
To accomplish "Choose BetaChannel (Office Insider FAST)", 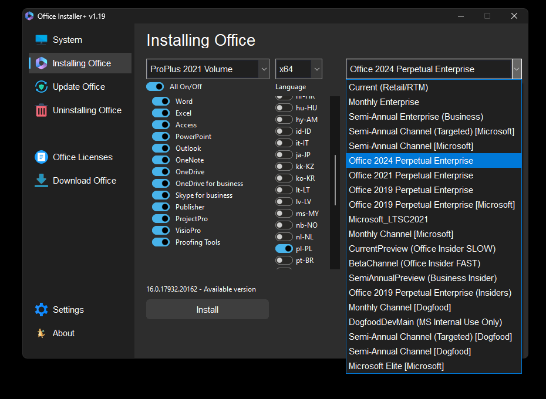I will tap(433, 263).
